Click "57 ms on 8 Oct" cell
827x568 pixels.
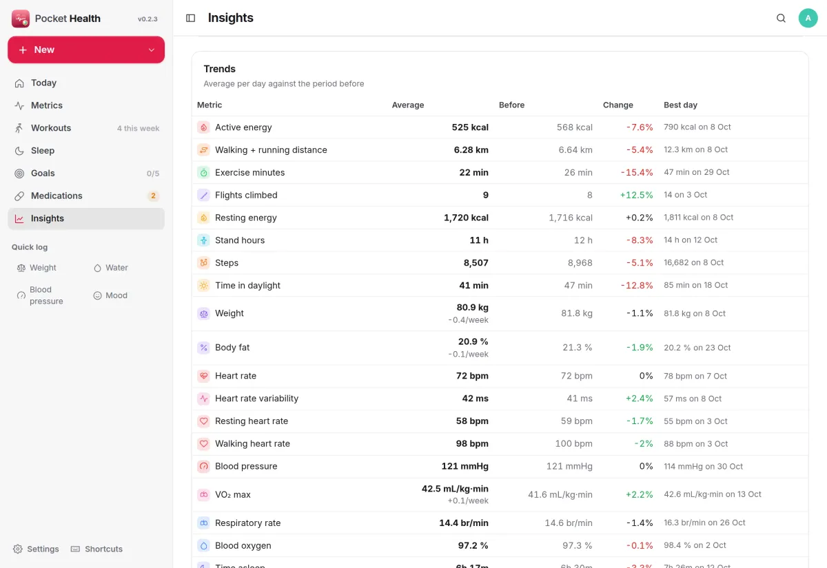(x=693, y=399)
